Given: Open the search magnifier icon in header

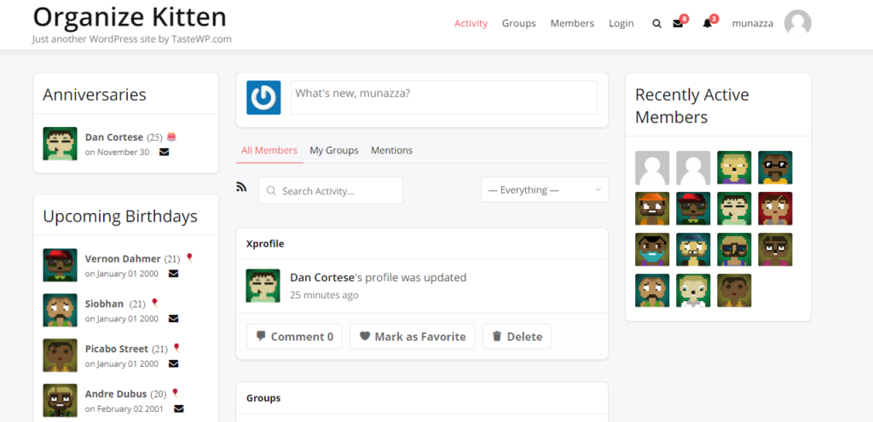Looking at the screenshot, I should 657,24.
